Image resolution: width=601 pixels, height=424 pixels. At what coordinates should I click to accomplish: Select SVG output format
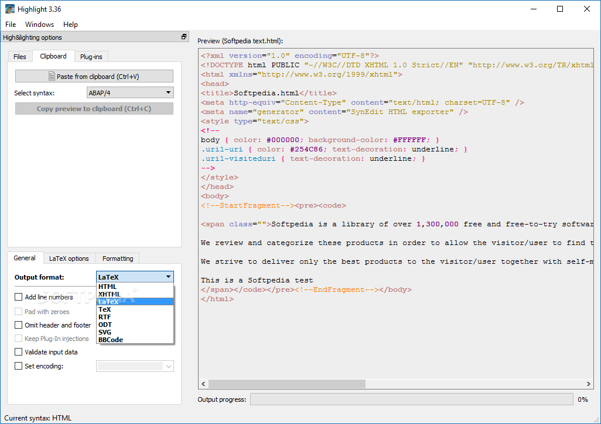click(x=135, y=332)
